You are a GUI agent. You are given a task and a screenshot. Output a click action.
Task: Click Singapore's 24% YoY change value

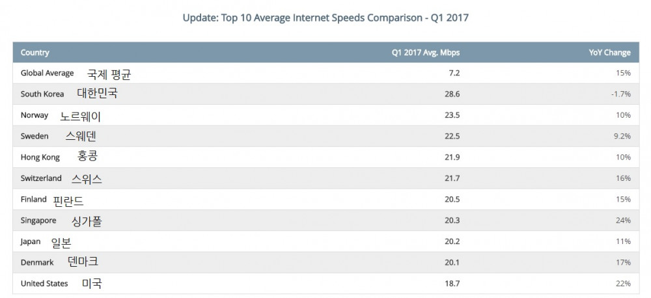623,221
